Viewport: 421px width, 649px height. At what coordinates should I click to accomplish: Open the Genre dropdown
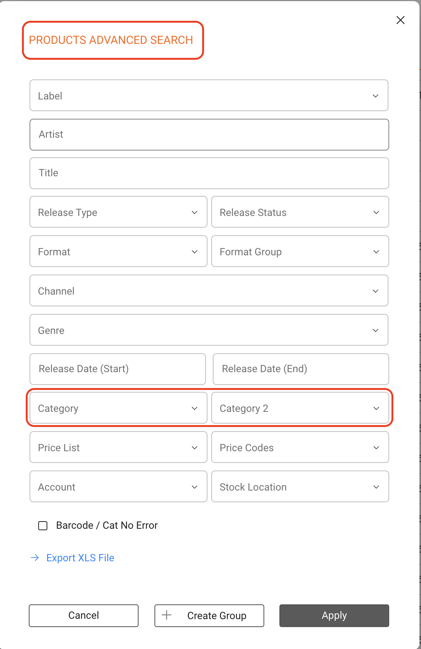tap(209, 330)
